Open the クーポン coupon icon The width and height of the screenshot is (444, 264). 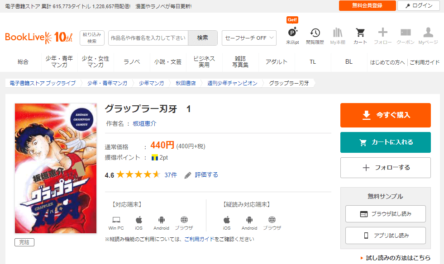coord(406,33)
